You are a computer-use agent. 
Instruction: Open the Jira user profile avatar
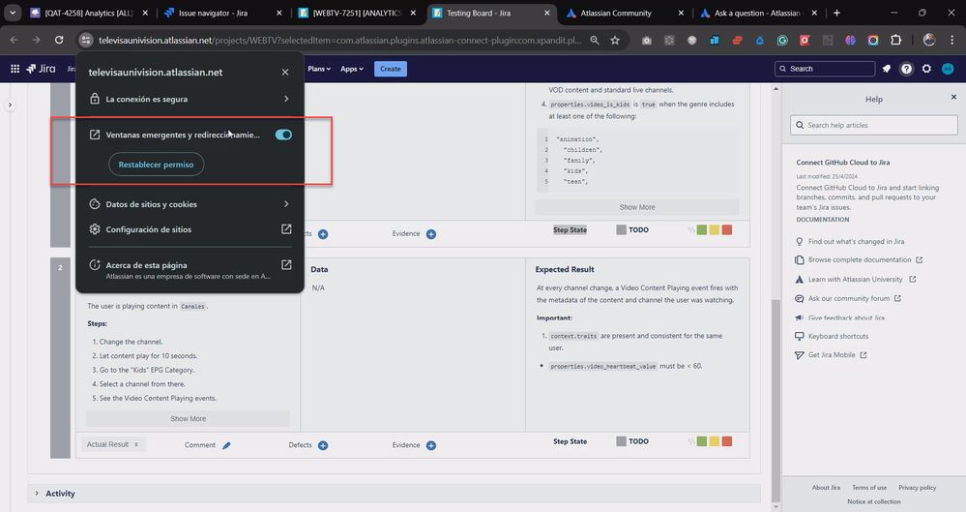click(948, 69)
